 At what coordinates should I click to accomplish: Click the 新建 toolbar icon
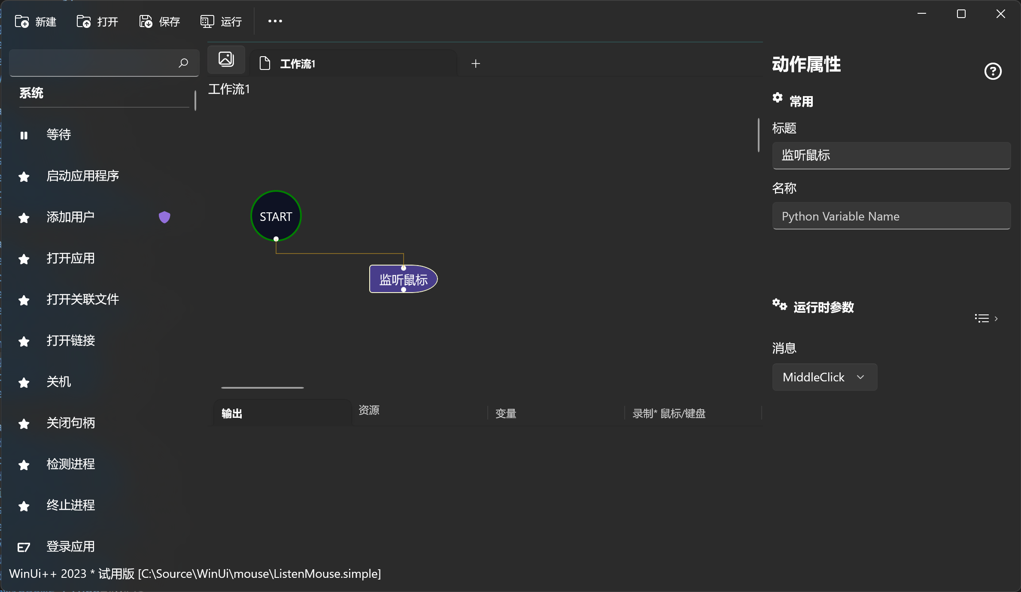tap(22, 21)
